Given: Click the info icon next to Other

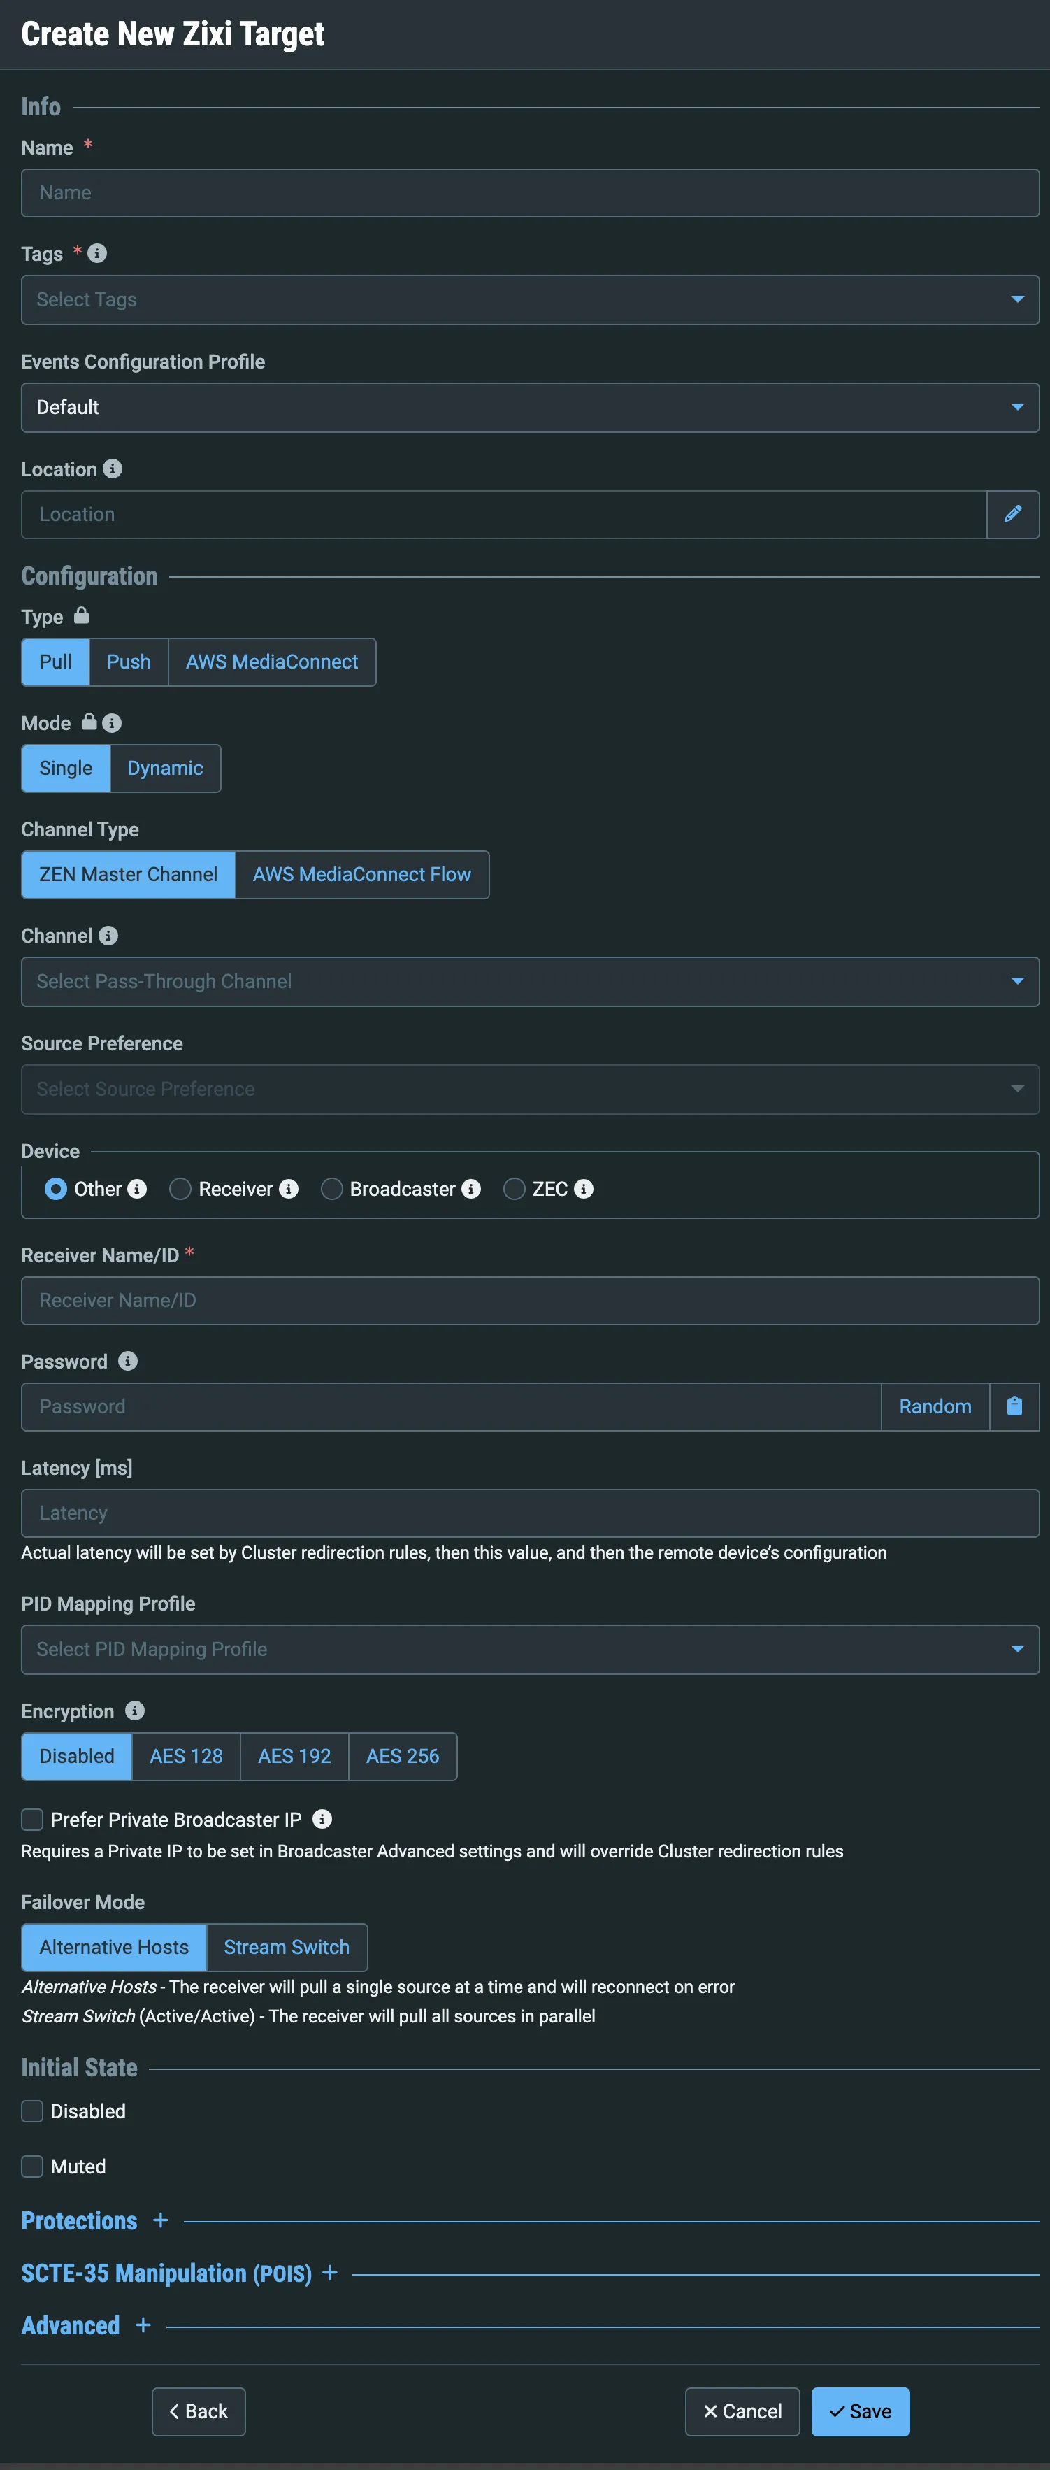Looking at the screenshot, I should click(137, 1189).
